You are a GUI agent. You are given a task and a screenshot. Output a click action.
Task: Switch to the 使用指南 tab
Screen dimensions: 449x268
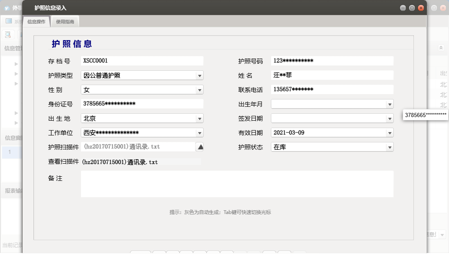coord(65,22)
